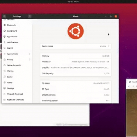Image resolution: width=137 pixels, height=137 pixels.
Task: Select Power in settings sidebar
Action: point(17,83)
